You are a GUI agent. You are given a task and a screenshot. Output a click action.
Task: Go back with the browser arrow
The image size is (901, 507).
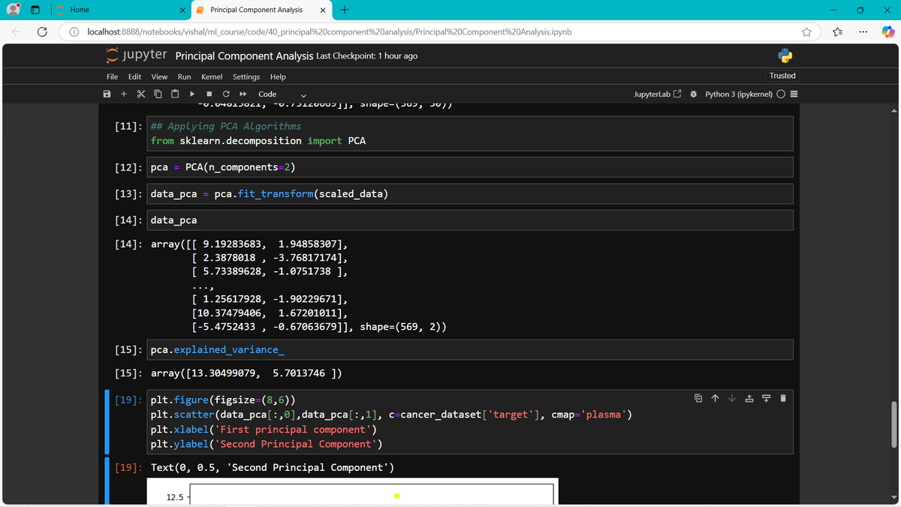pos(17,32)
